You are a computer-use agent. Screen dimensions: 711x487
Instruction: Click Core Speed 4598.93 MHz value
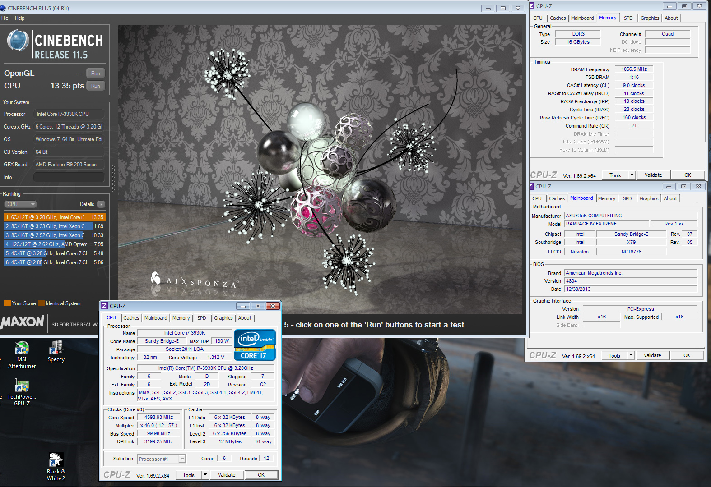pyautogui.click(x=158, y=418)
